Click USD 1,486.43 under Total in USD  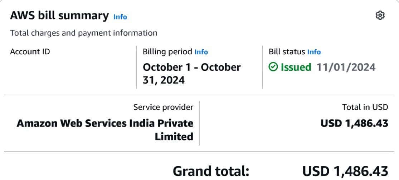click(x=354, y=123)
